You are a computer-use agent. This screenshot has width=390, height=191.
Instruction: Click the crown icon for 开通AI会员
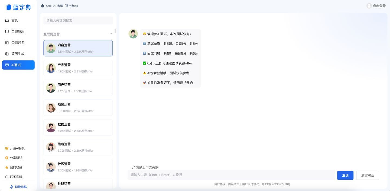pyautogui.click(x=7, y=148)
